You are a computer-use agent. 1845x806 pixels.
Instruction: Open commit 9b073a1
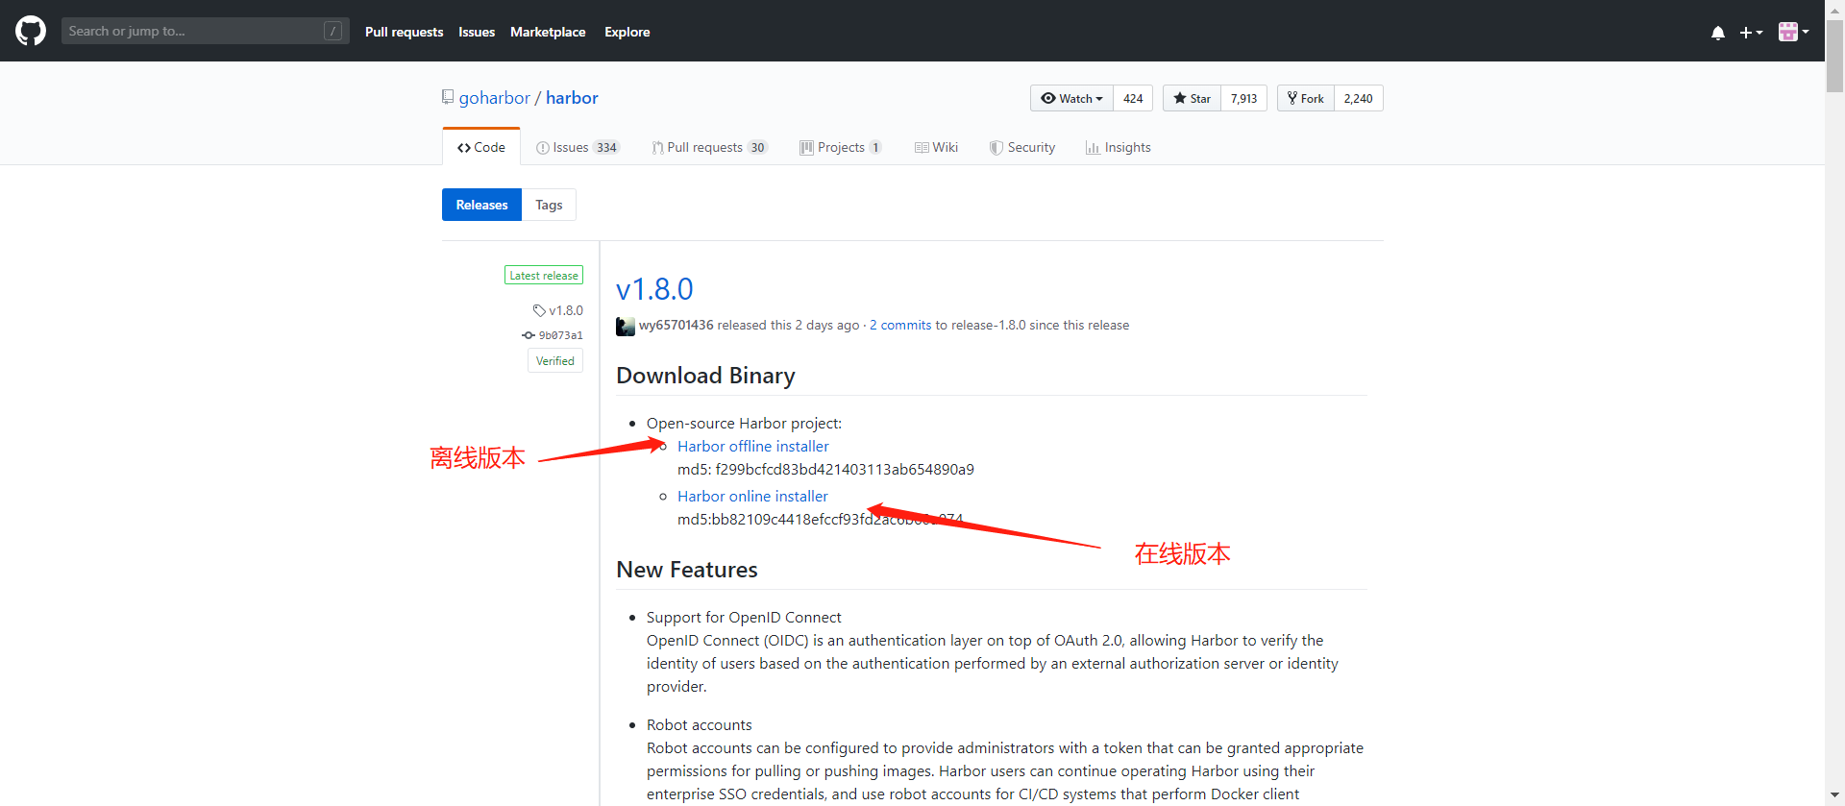553,335
